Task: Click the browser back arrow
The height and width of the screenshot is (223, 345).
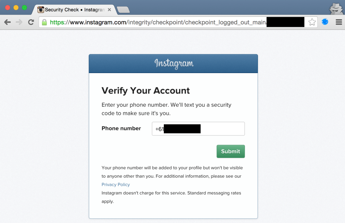Action: [x=8, y=22]
